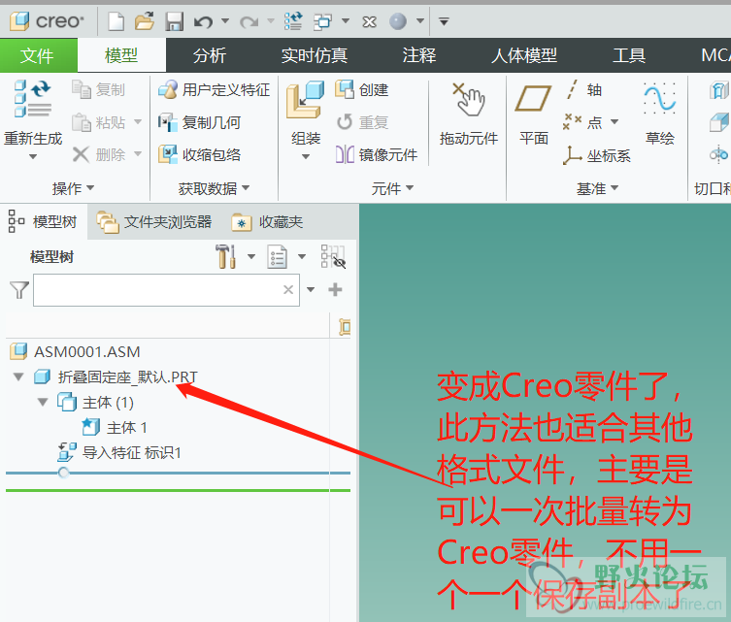The height and width of the screenshot is (622, 731).
Task: Open the Tools (工具) tab
Action: 629,55
